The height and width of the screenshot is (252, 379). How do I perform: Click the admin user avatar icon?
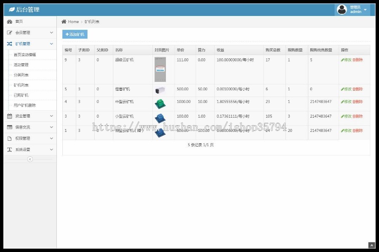pyautogui.click(x=342, y=8)
